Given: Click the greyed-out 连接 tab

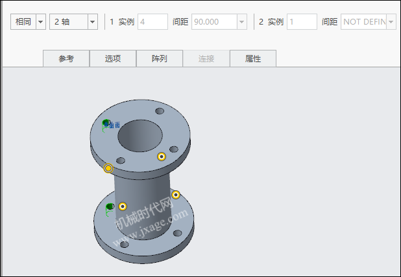Looking at the screenshot, I should pos(206,58).
